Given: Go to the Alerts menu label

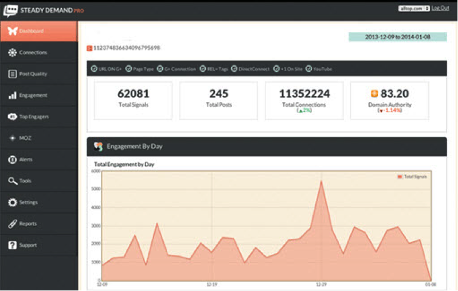Looking at the screenshot, I should (x=26, y=160).
